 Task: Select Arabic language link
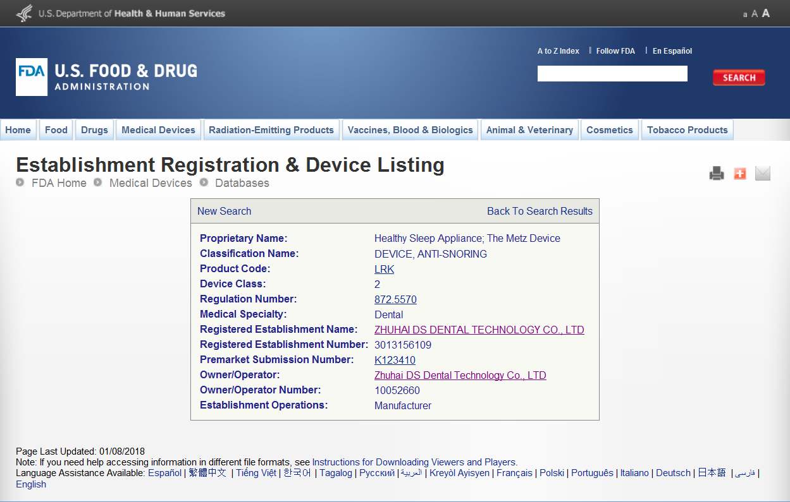coord(411,473)
